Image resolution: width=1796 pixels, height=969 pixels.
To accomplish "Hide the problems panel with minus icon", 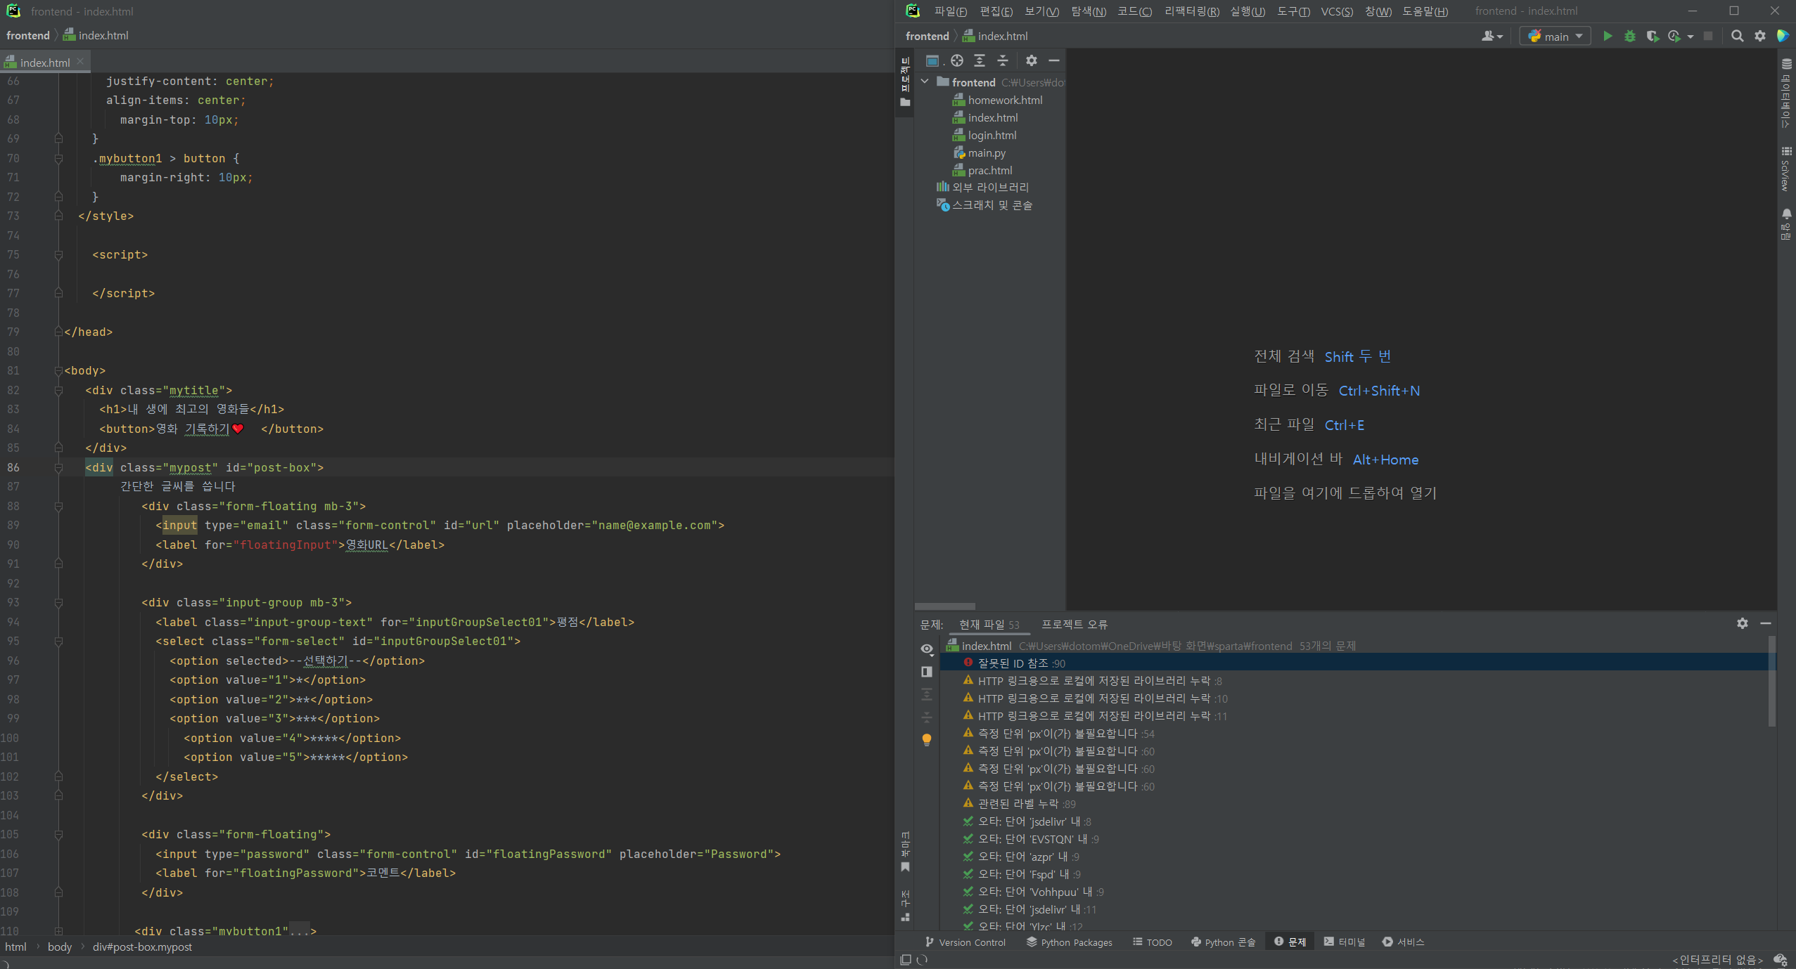I will coord(1766,623).
